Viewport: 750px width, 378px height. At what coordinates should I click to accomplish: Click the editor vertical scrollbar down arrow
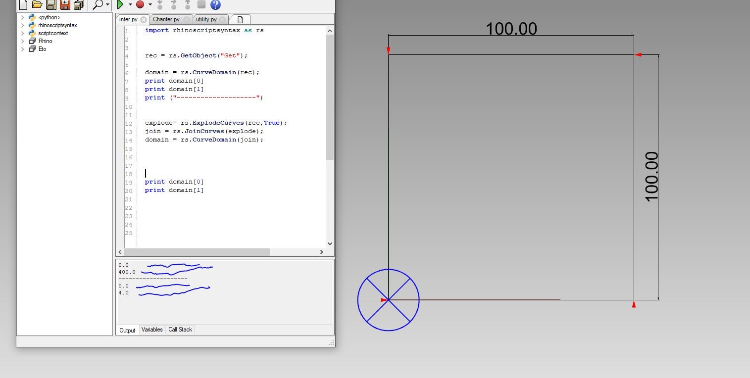pos(330,243)
